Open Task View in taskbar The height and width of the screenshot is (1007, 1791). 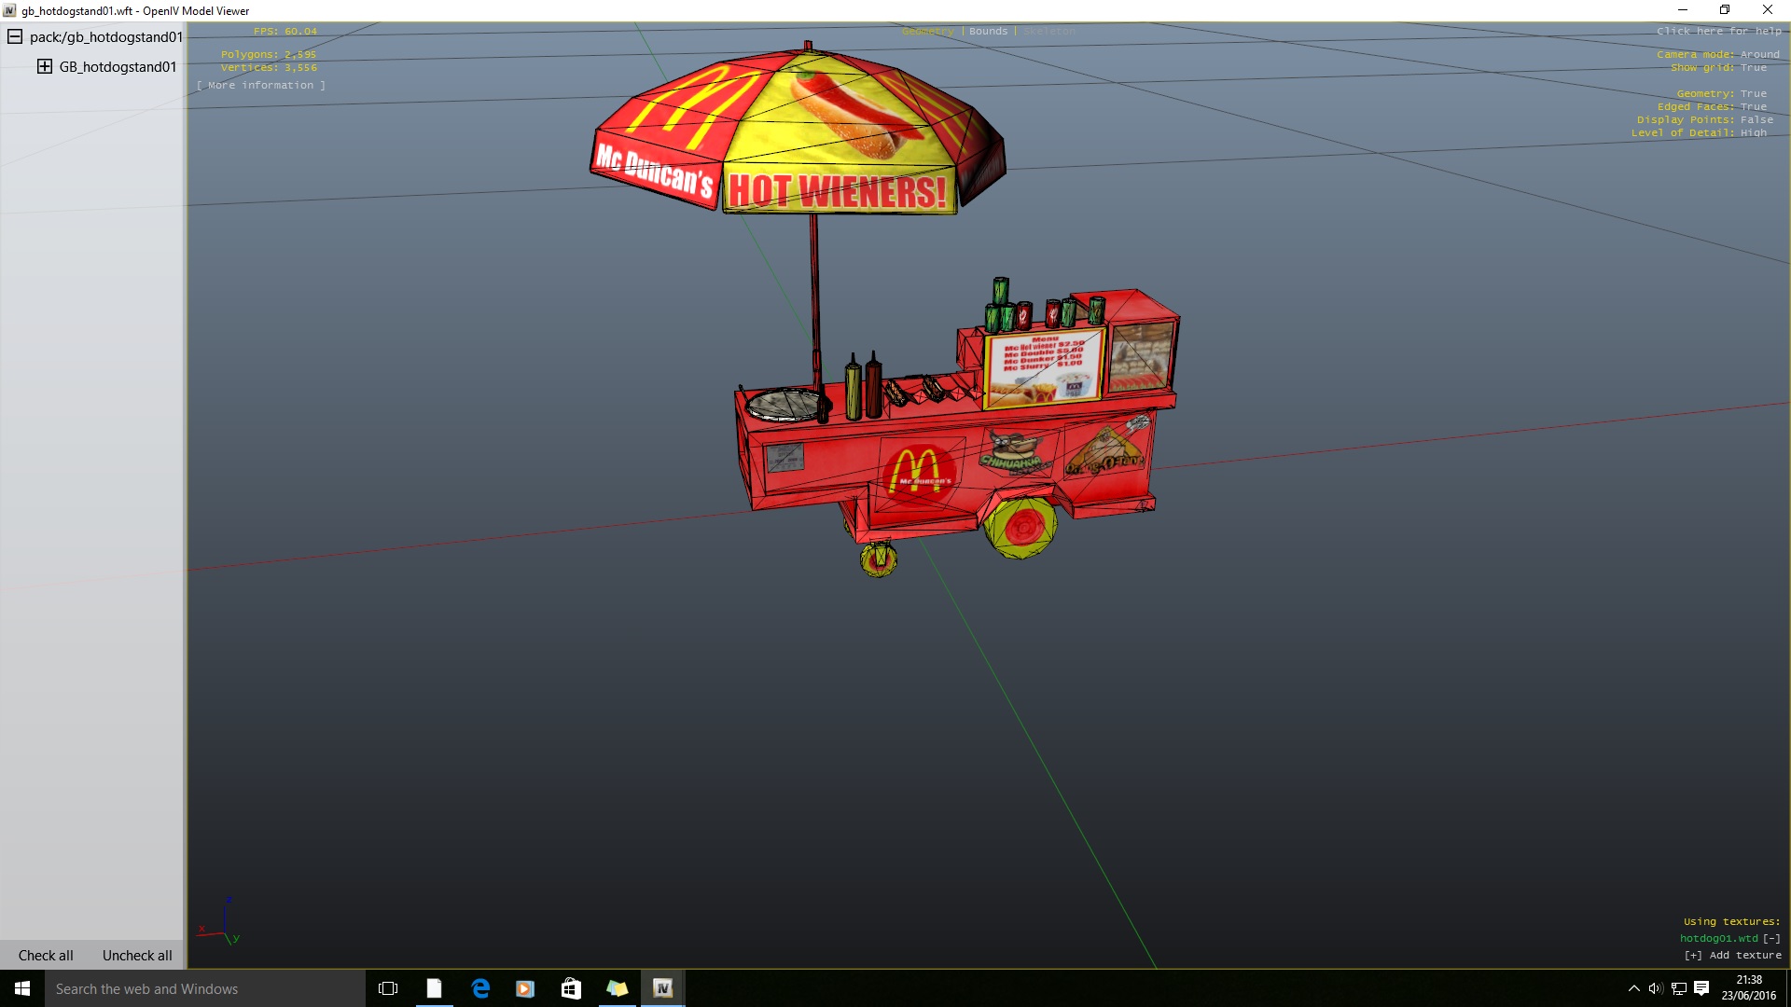click(x=388, y=988)
